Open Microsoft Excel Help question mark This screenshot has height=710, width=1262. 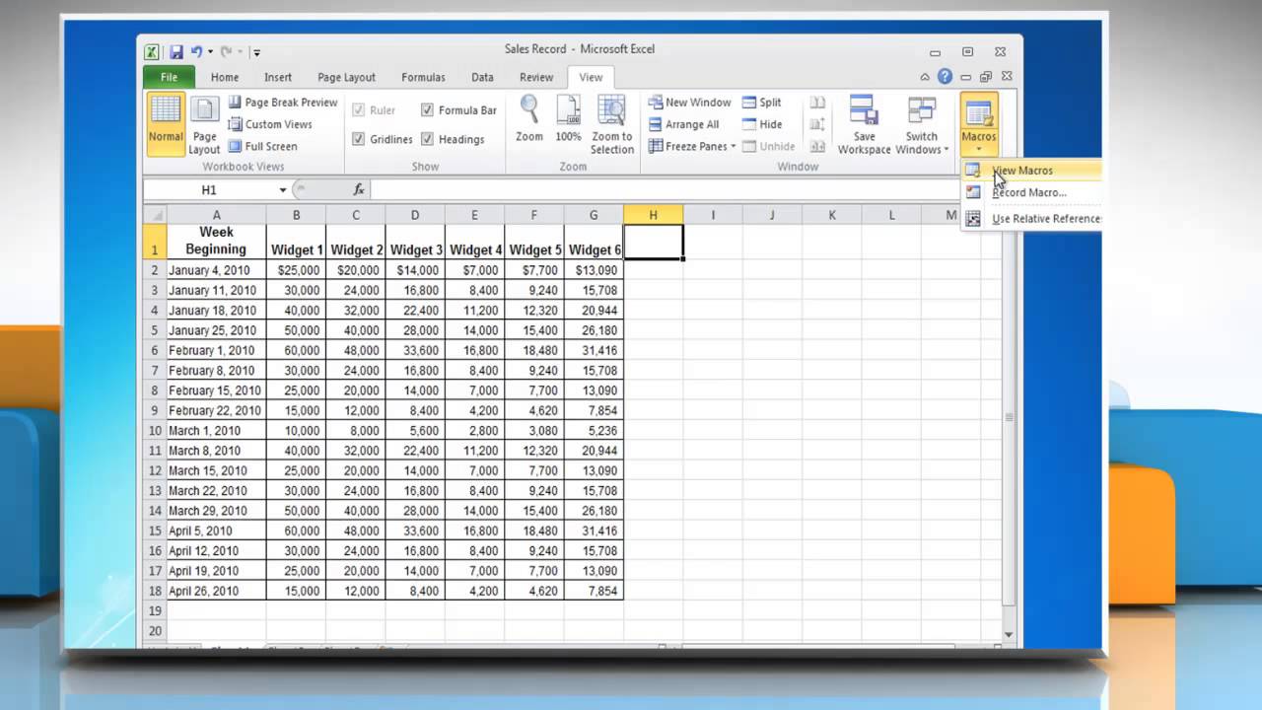tap(945, 77)
